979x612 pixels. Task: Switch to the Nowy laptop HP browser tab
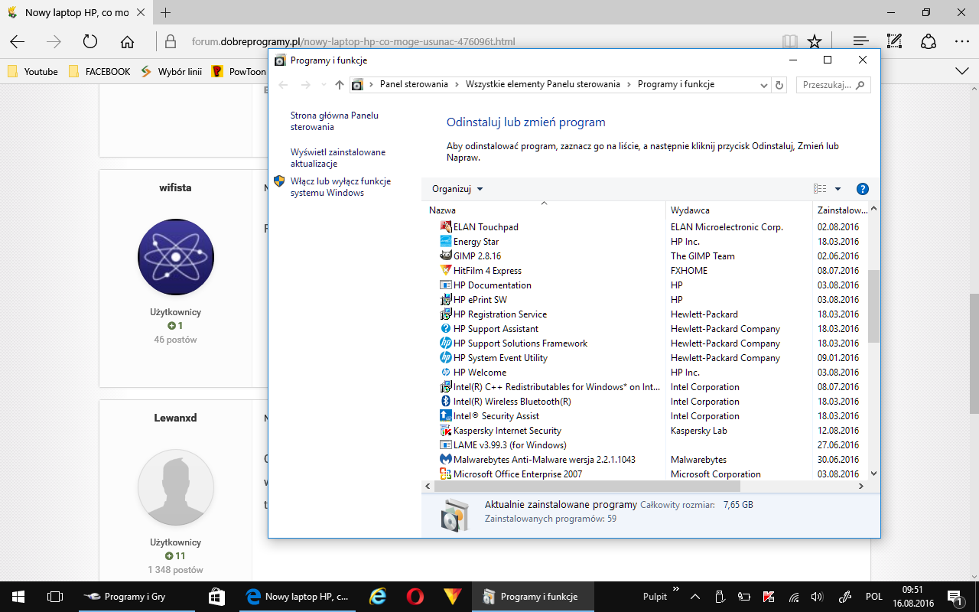click(76, 13)
